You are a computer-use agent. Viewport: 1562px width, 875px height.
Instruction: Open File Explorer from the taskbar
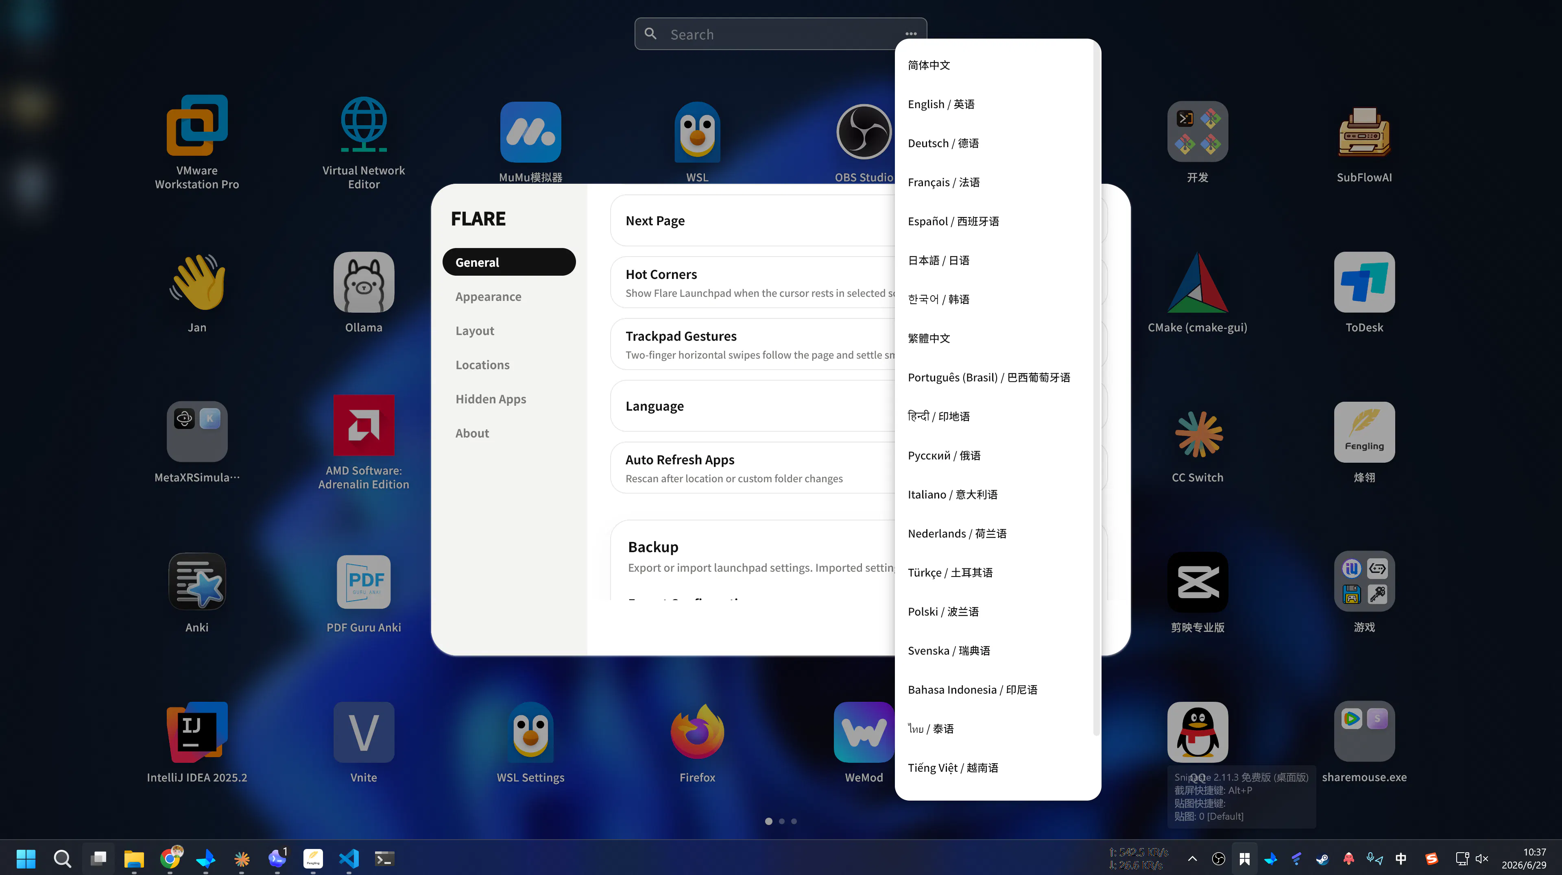click(x=133, y=859)
